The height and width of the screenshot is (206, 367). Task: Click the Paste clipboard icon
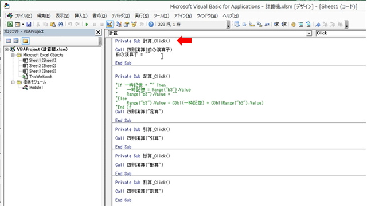tap(53, 24)
